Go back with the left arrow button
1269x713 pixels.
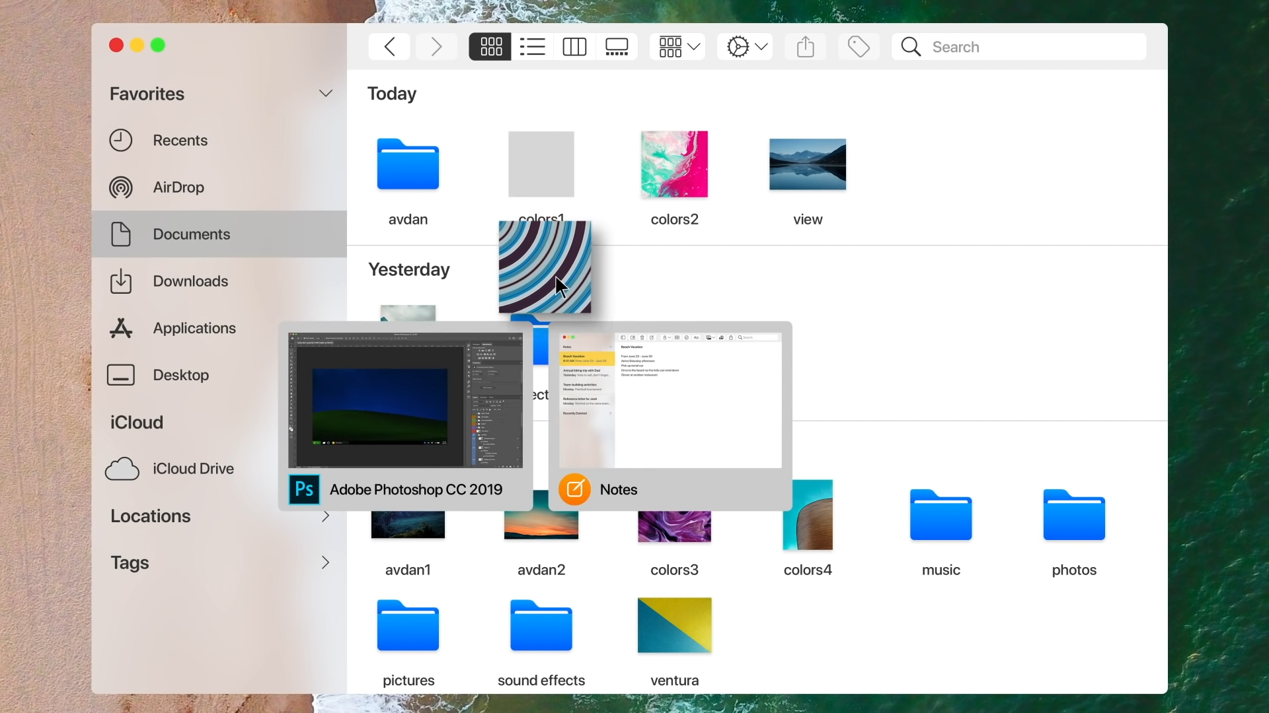coord(389,47)
